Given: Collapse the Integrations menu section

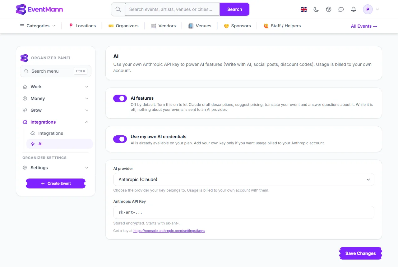Looking at the screenshot, I should [x=56, y=122].
